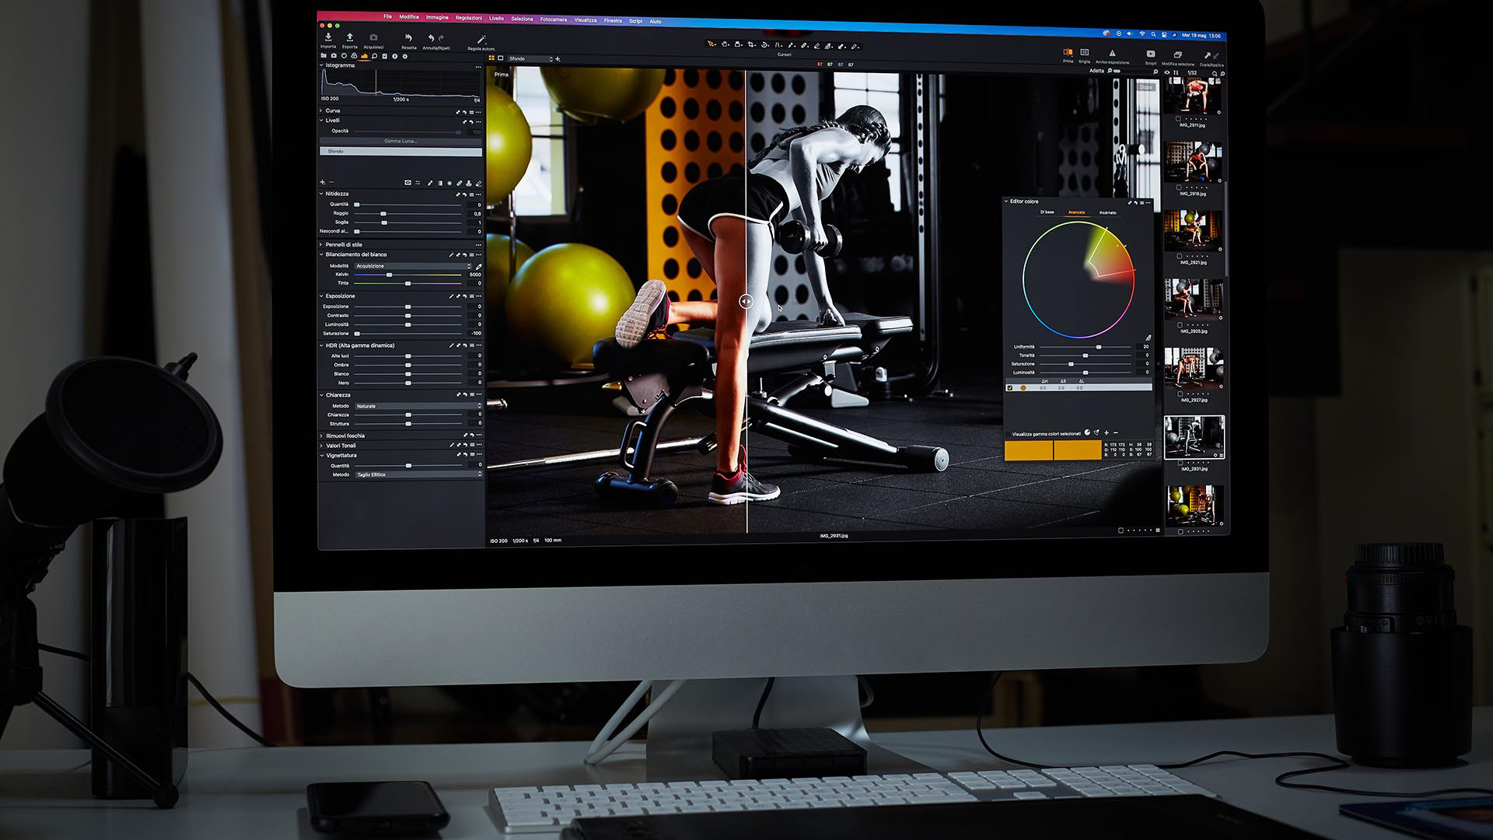Click the Importa toolbar icon
Screen dimensions: 1493x840
tap(328, 37)
